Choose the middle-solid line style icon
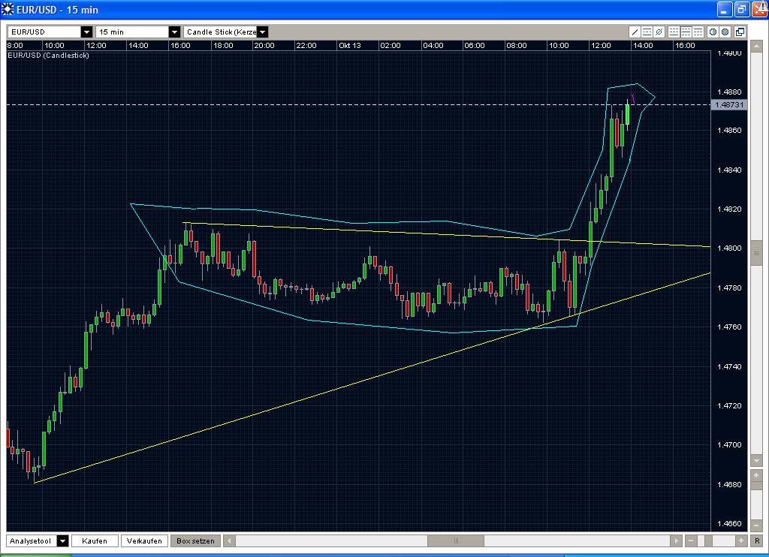This screenshot has height=557, width=769. [686, 32]
